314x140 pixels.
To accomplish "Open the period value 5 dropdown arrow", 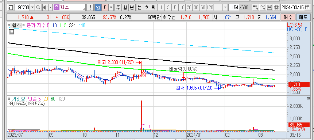I will pyautogui.click(x=111, y=8).
